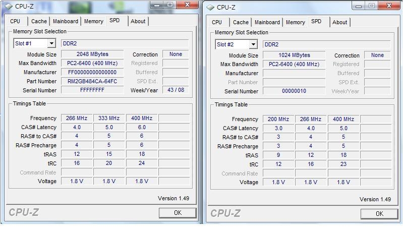Click the 1024 MBytes module size field
The image size is (403, 227).
click(294, 55)
